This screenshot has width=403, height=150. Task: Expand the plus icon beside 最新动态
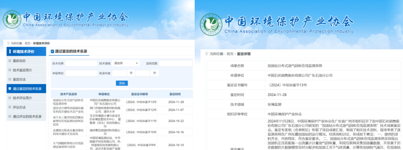pyautogui.click(x=10, y=61)
